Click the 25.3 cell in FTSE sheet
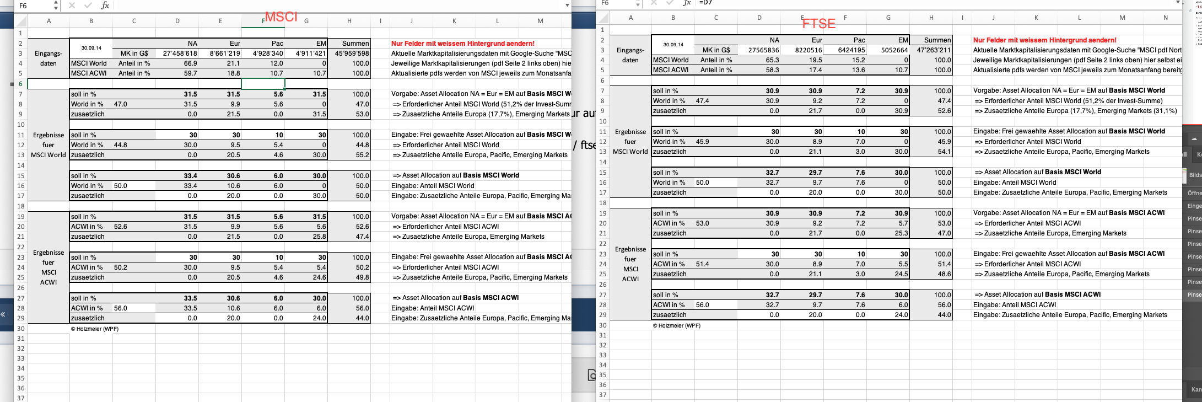1202x402 pixels. coord(888,233)
